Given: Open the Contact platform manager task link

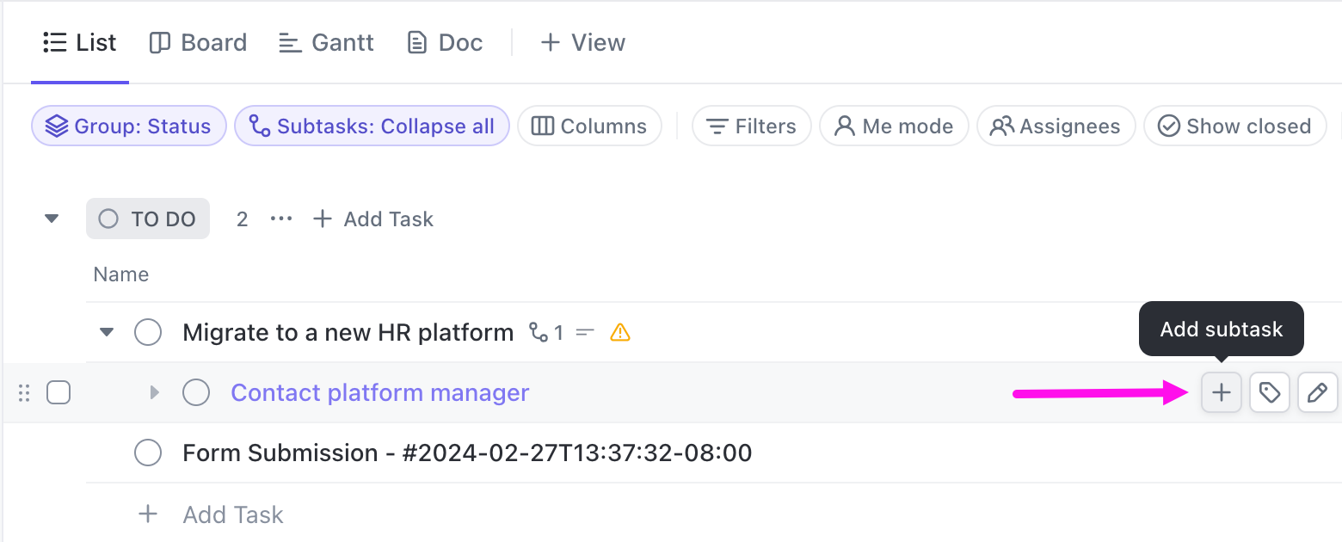Looking at the screenshot, I should [379, 393].
